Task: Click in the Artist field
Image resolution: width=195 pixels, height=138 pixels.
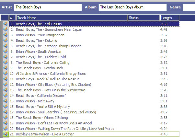Action: (48, 7)
